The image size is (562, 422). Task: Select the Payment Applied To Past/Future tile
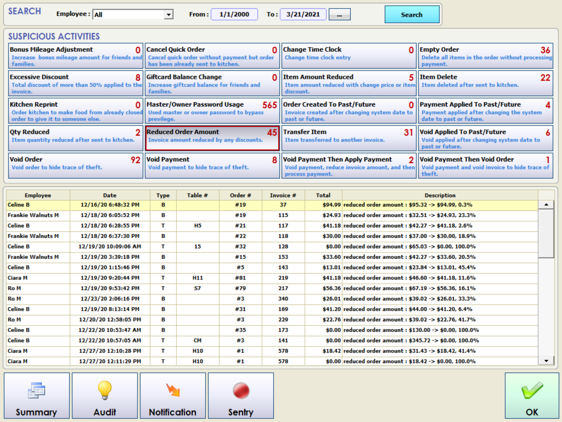(486, 111)
